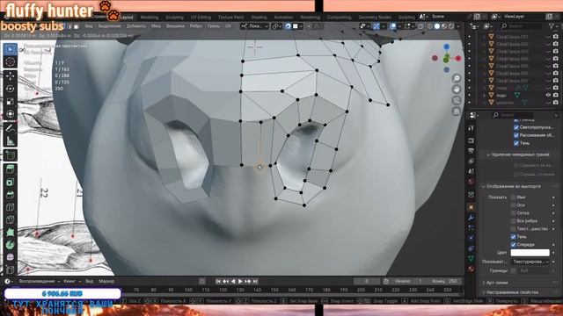Toggle X-ray mode in viewport header

coord(420,26)
